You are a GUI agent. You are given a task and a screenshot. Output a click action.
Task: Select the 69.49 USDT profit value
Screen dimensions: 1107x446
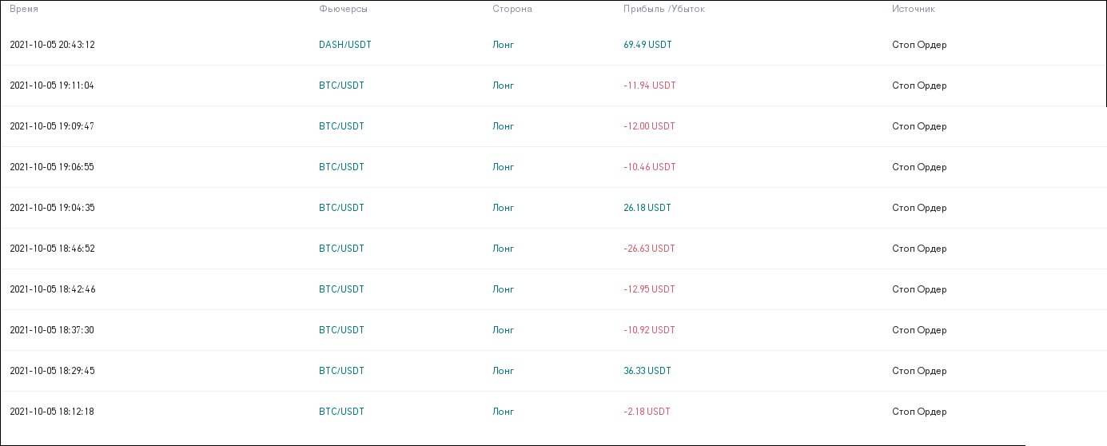tap(647, 45)
